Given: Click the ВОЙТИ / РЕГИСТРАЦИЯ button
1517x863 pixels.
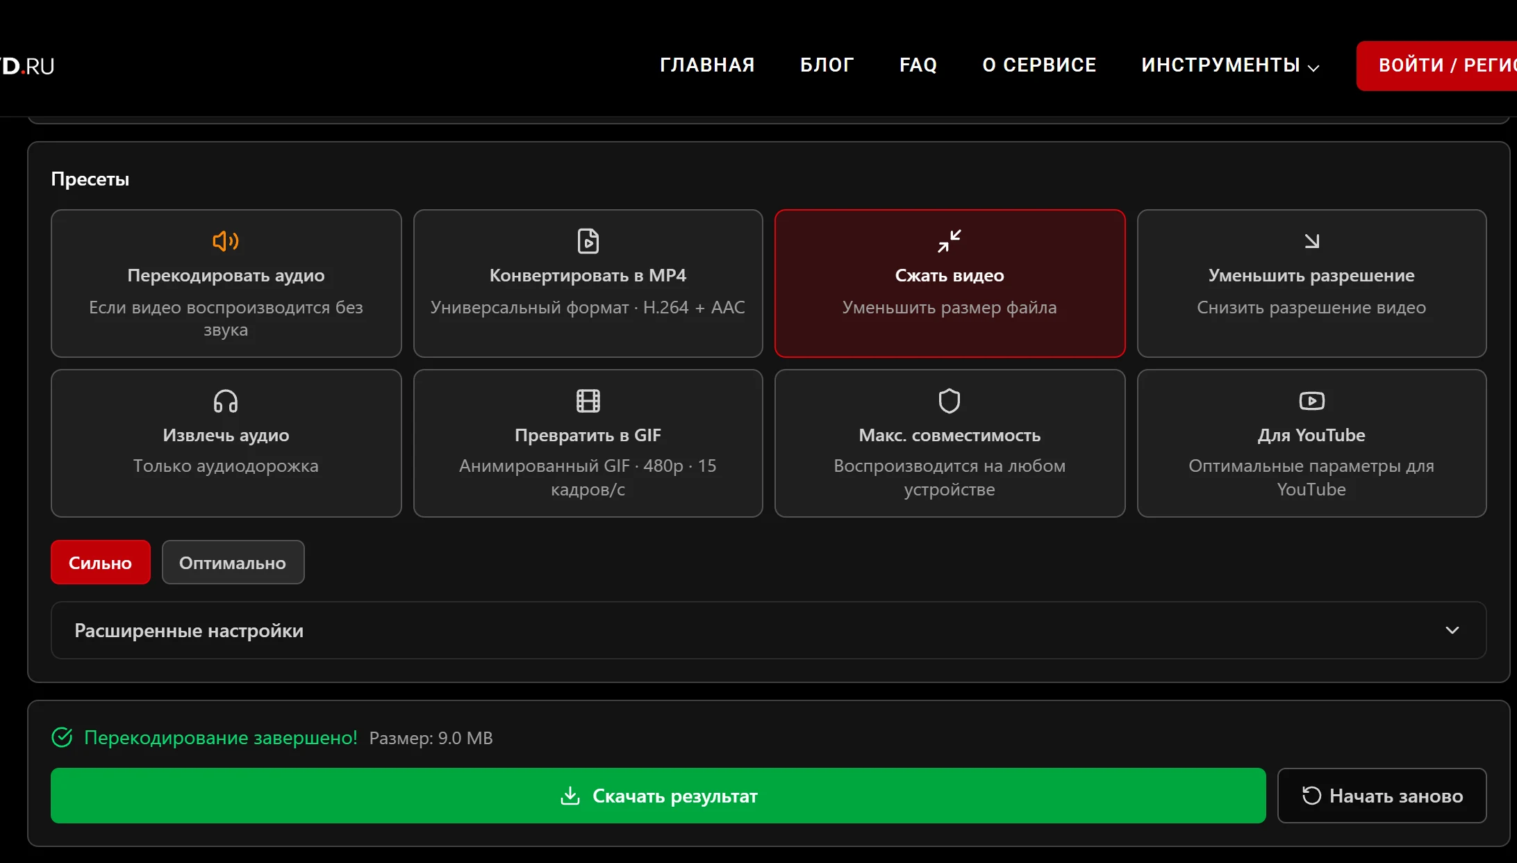Looking at the screenshot, I should [x=1436, y=65].
